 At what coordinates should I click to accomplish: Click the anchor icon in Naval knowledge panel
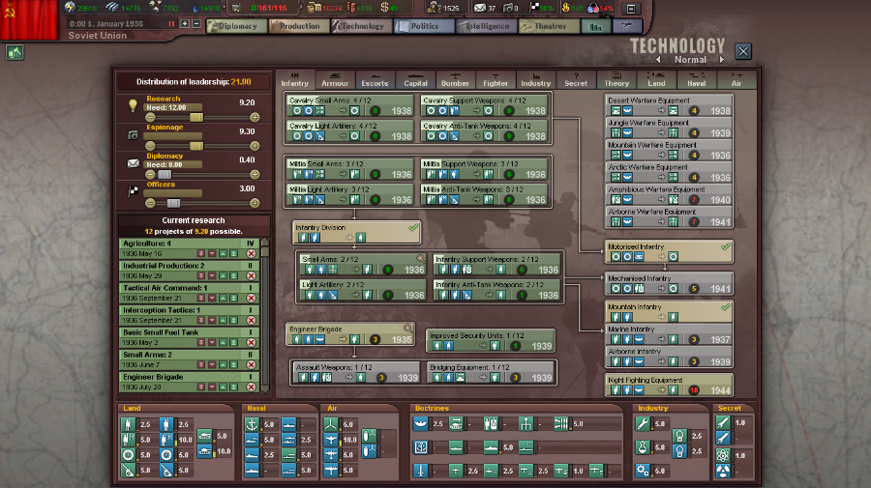pos(253,424)
